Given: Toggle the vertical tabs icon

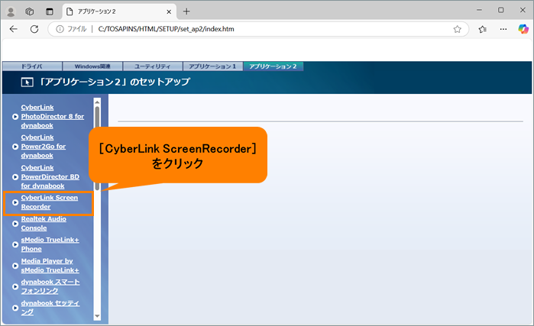Looking at the screenshot, I should click(x=50, y=11).
